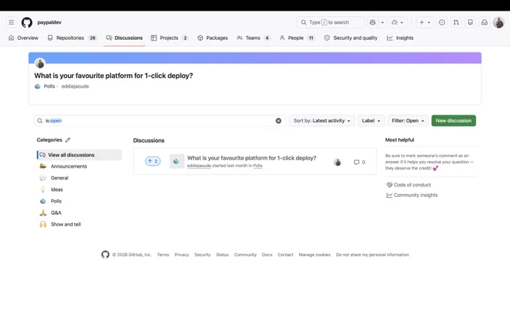Open the user profile avatar menu
Screen dimensions: 510x331
click(x=499, y=22)
